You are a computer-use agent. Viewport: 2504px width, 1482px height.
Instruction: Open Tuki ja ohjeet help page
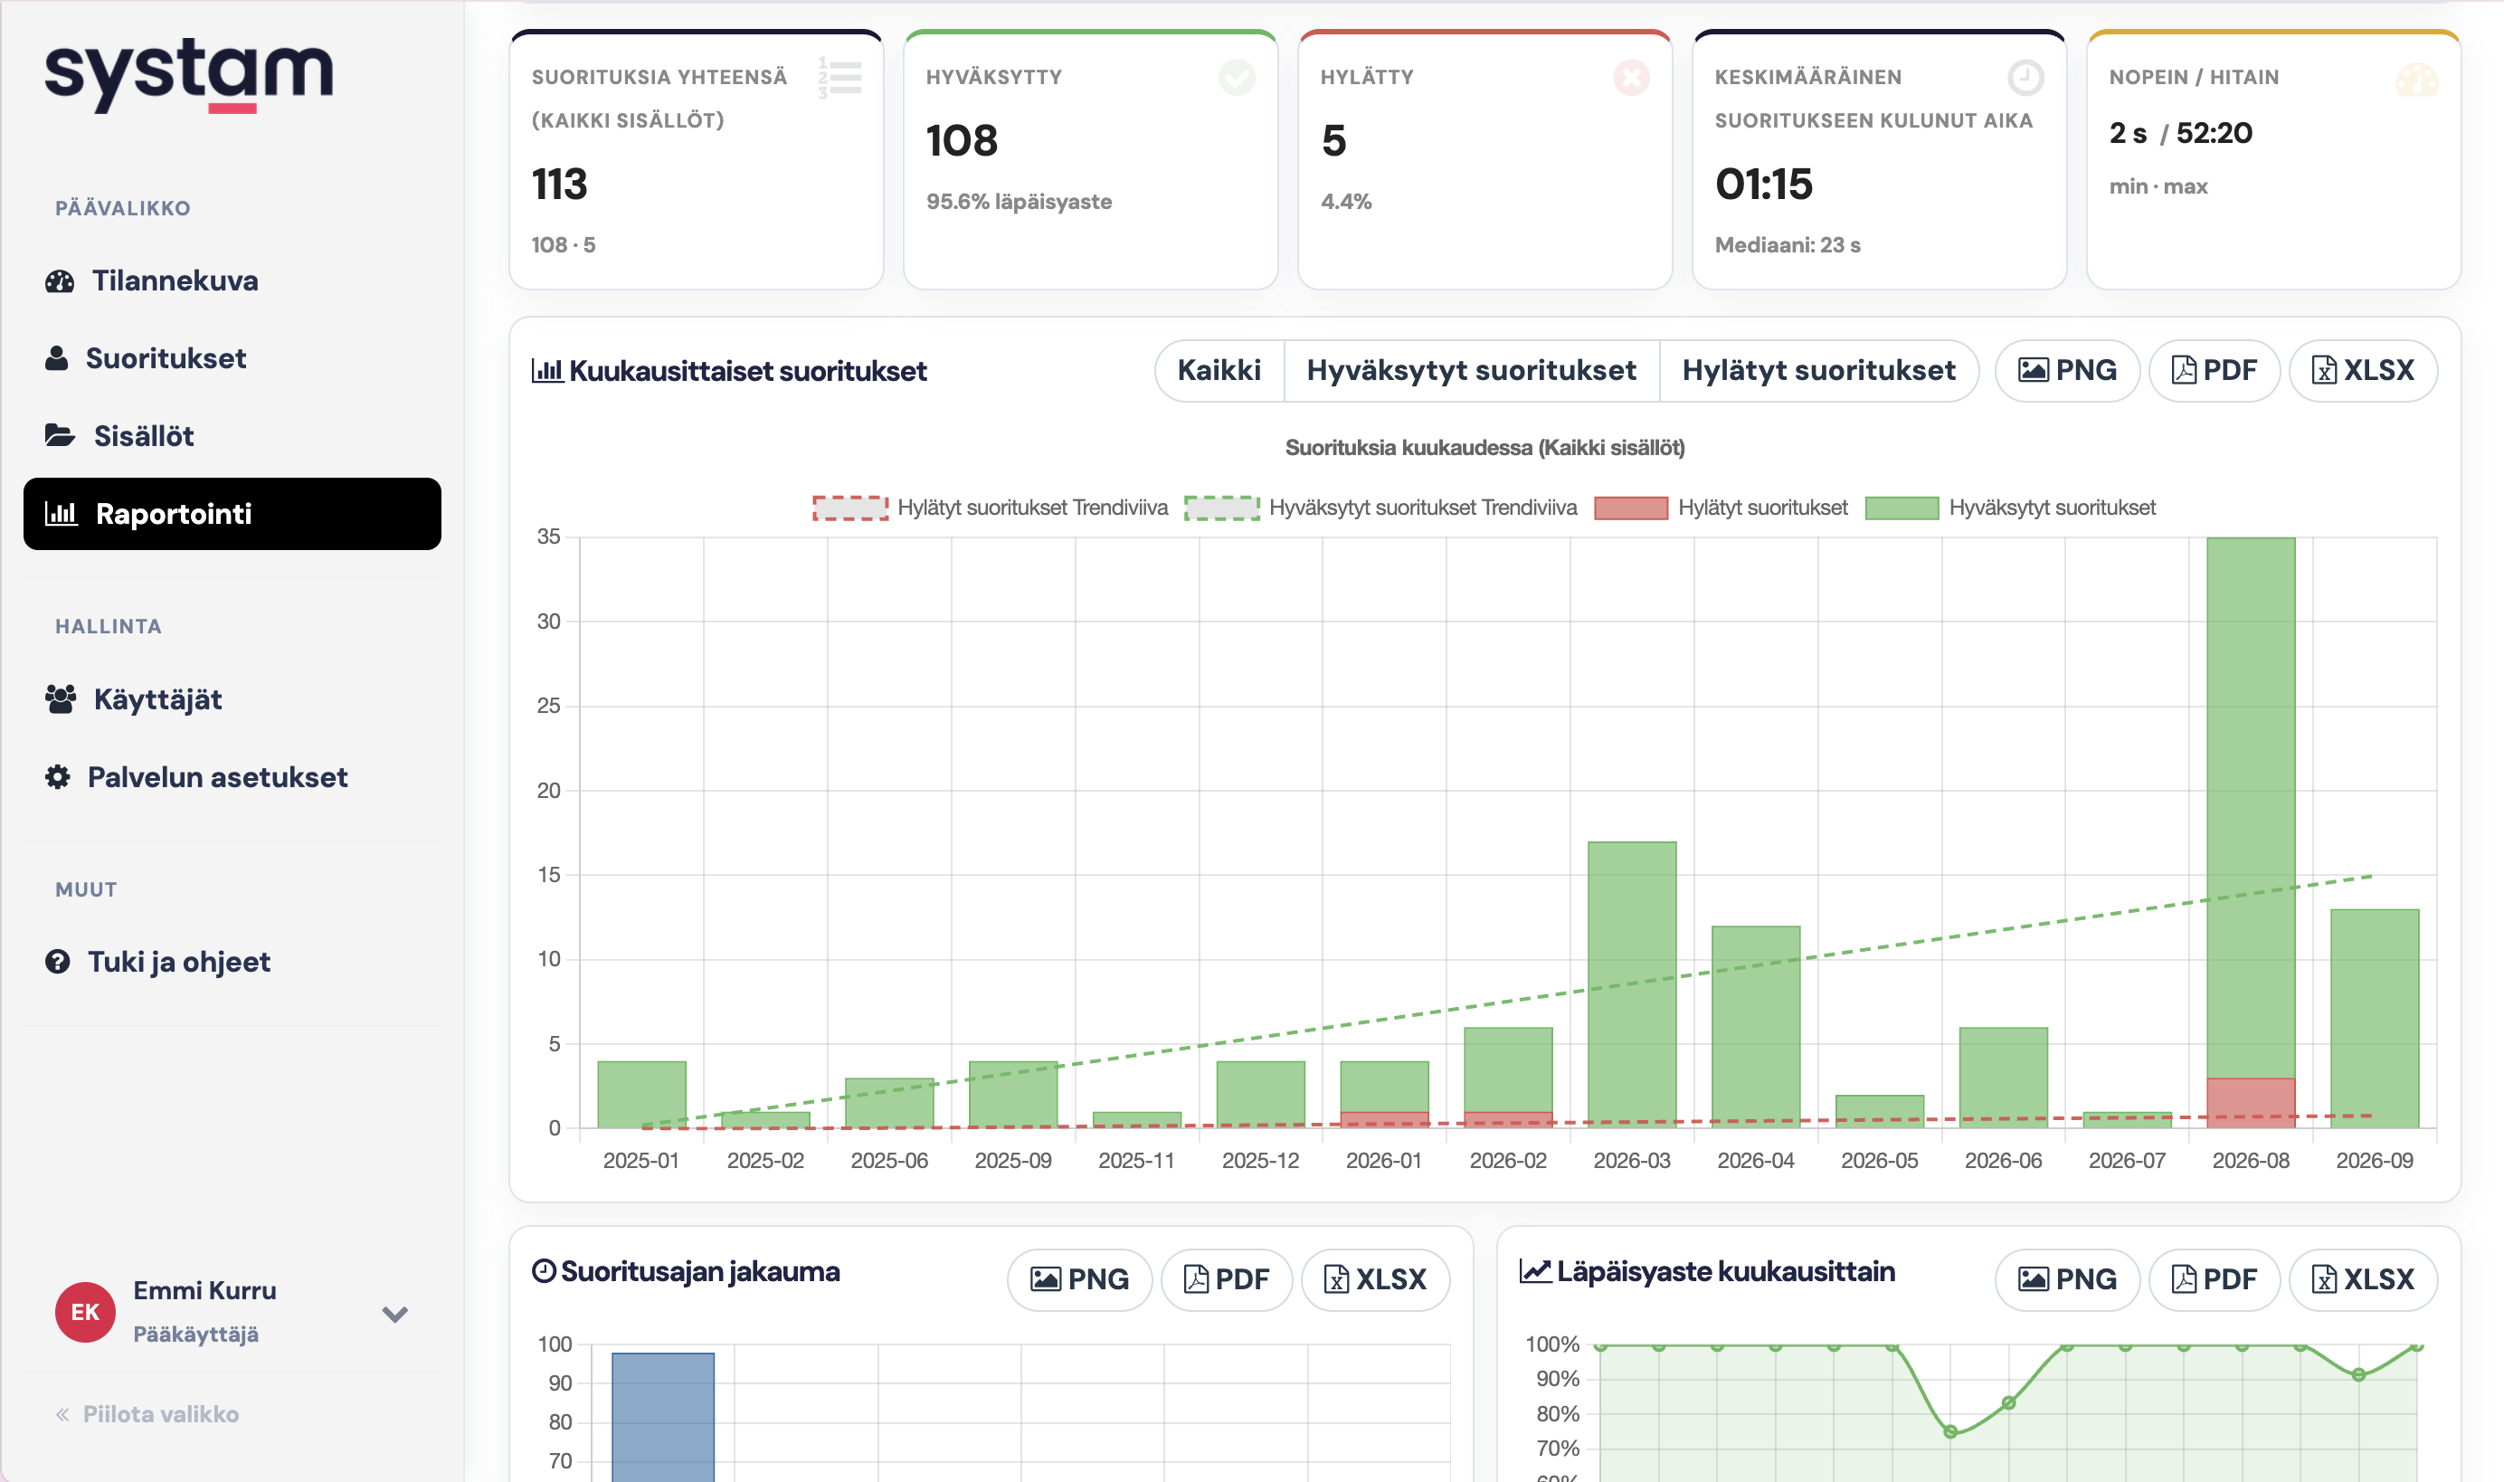tap(232, 962)
